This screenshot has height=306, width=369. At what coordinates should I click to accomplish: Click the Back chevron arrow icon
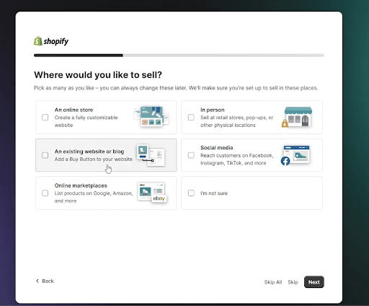coord(37,281)
